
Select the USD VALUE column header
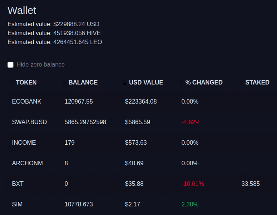point(146,82)
